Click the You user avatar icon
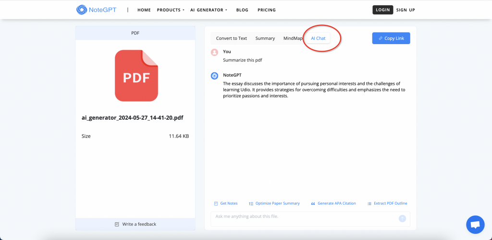Viewport: 492px width, 240px height. 215,52
